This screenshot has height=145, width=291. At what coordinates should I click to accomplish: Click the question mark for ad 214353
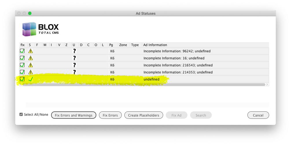tap(74, 72)
